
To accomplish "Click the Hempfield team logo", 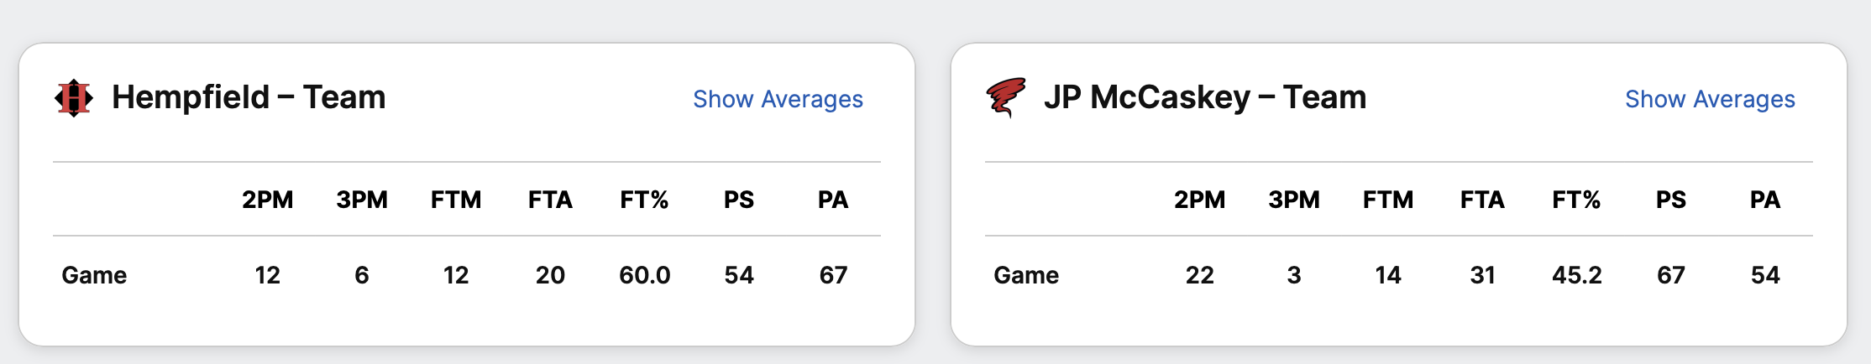I will click(74, 98).
